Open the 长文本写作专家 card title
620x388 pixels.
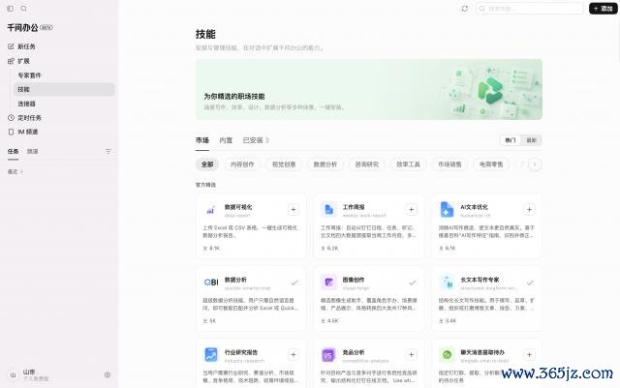click(x=480, y=280)
